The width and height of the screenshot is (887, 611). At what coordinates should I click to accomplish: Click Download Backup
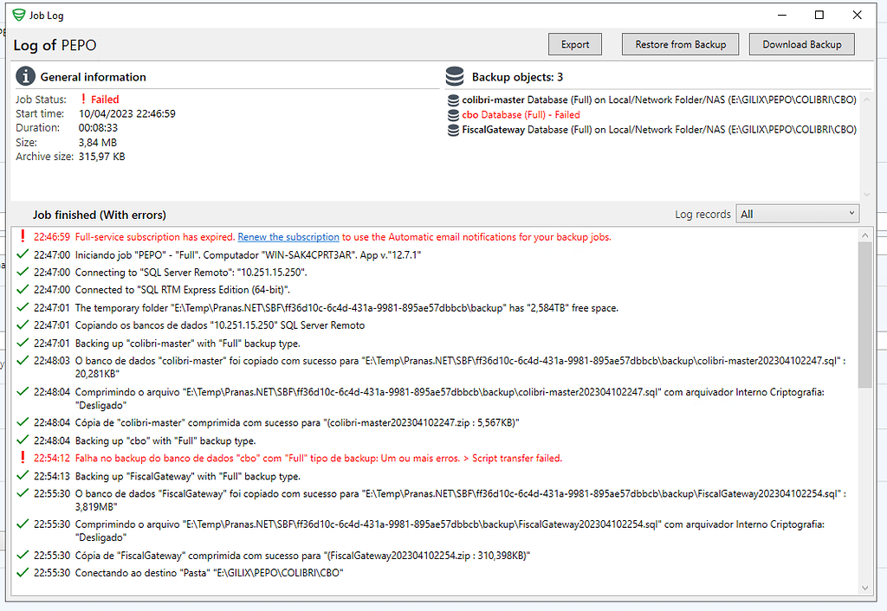pyautogui.click(x=801, y=44)
